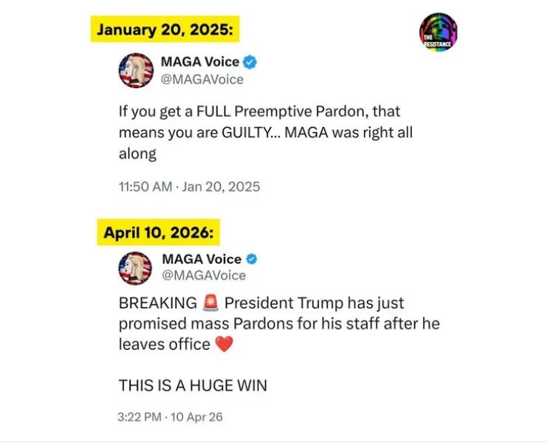Select the @MAGAVoice handle in the first tweet
Viewport: 547px width, 443px height.
pyautogui.click(x=202, y=79)
